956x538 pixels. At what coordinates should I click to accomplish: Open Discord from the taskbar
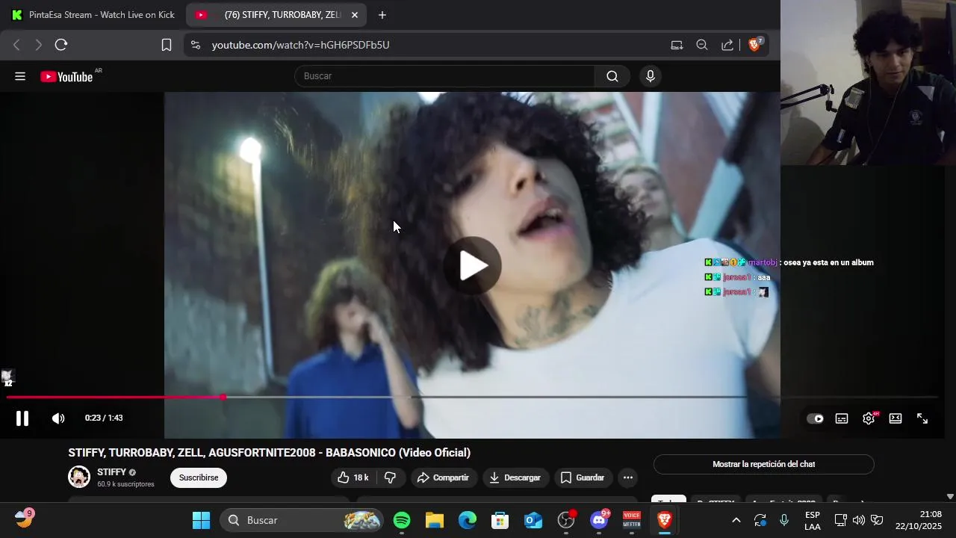[599, 520]
